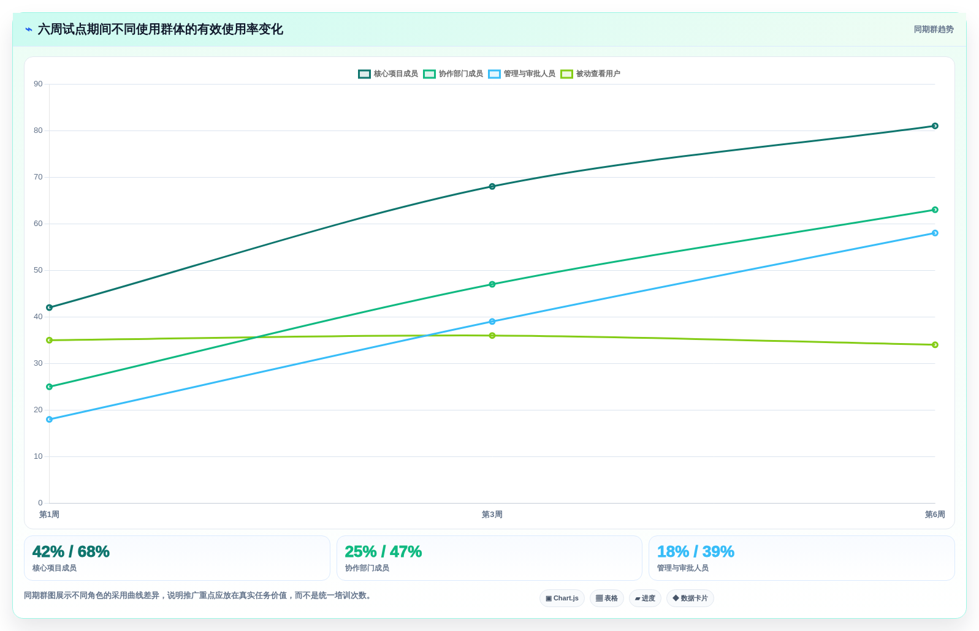This screenshot has width=979, height=631.
Task: Click 协作部门成员 data point at 第6周
Action: pos(935,210)
